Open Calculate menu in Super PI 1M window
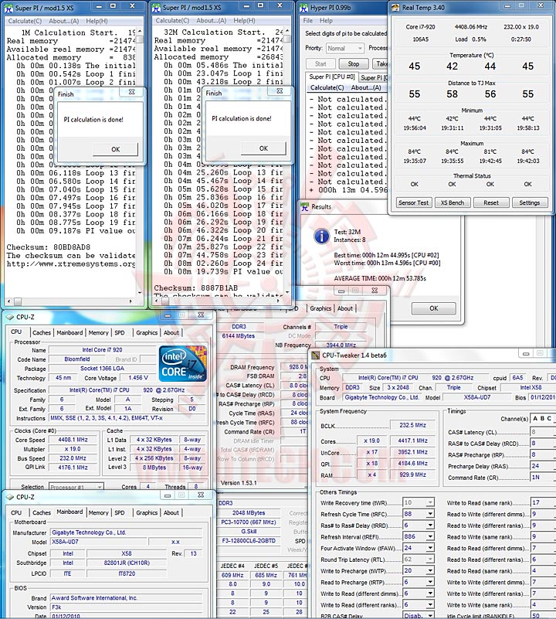The image size is (556, 619). click(x=25, y=21)
